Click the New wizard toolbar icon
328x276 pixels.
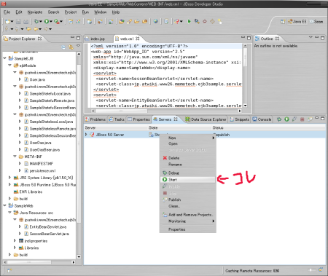click(x=8, y=22)
